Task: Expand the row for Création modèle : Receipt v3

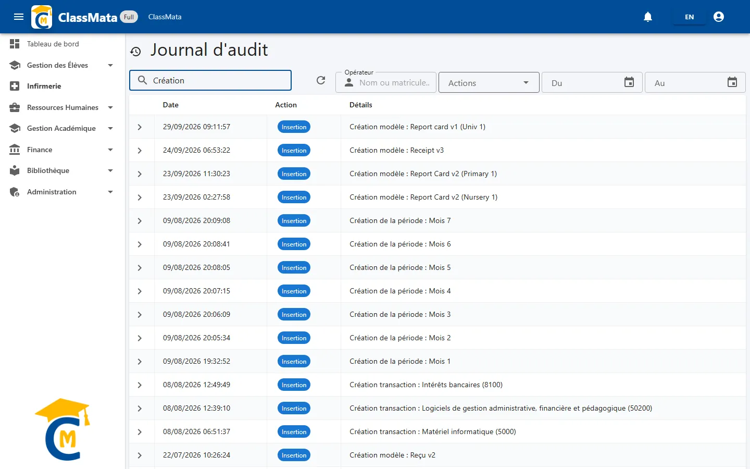Action: coord(140,151)
